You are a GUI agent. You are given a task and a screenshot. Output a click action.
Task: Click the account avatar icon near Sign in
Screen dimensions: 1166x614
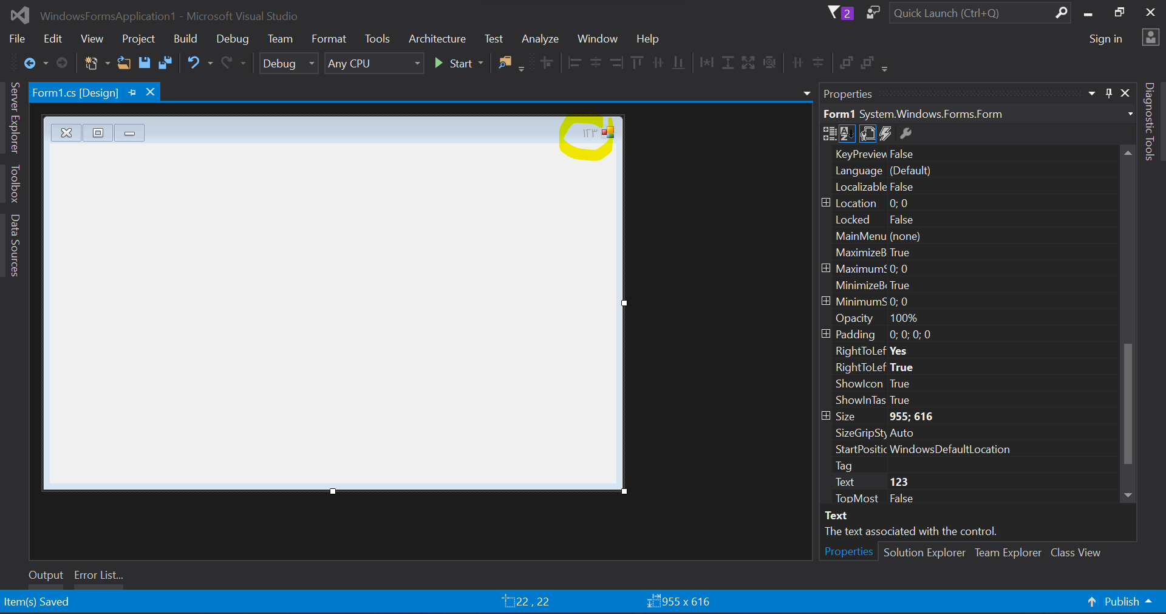click(x=1151, y=38)
